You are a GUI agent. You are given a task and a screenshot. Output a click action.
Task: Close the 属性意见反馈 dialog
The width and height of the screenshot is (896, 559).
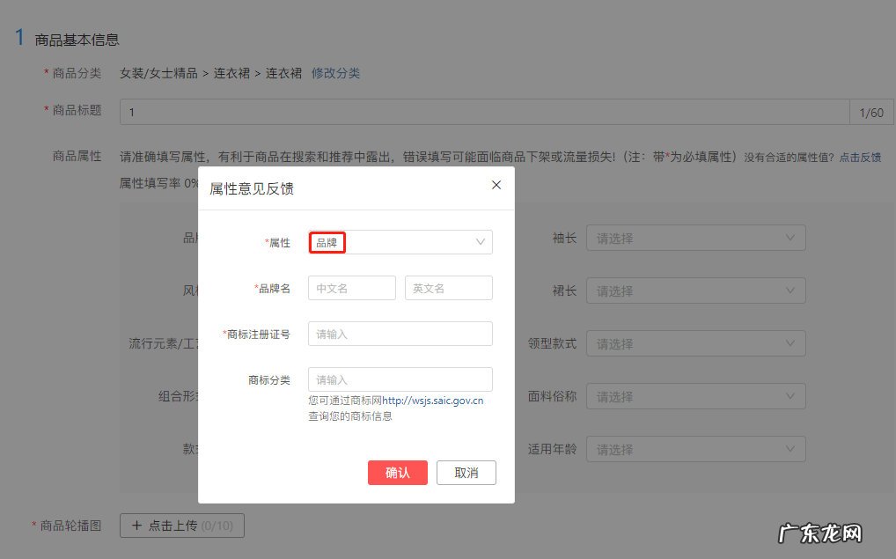click(496, 185)
